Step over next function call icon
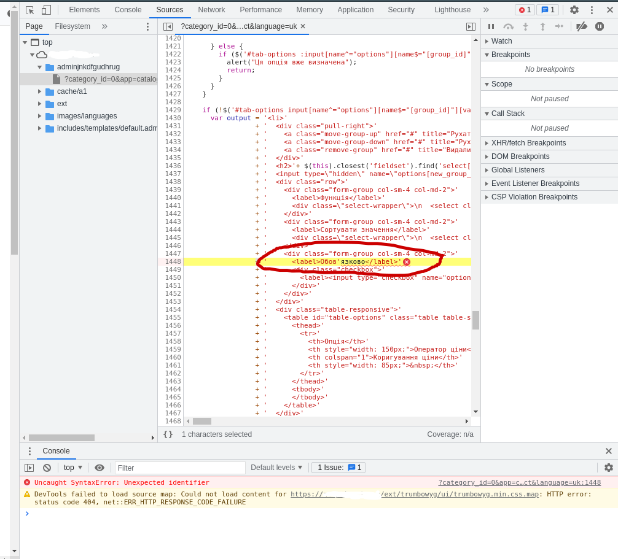The height and width of the screenshot is (559, 618). (509, 26)
